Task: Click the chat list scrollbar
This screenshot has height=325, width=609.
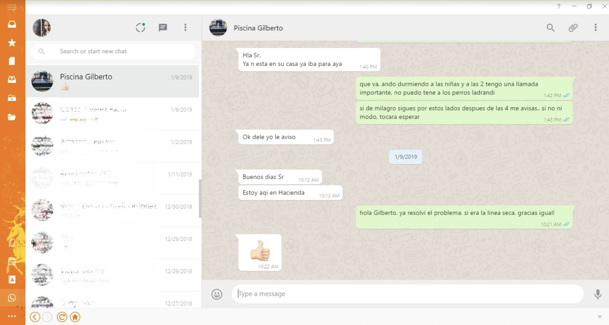Action: click(x=200, y=198)
